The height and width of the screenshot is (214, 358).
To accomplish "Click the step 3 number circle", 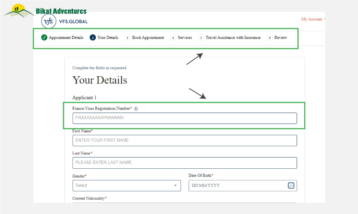I will tap(127, 37).
